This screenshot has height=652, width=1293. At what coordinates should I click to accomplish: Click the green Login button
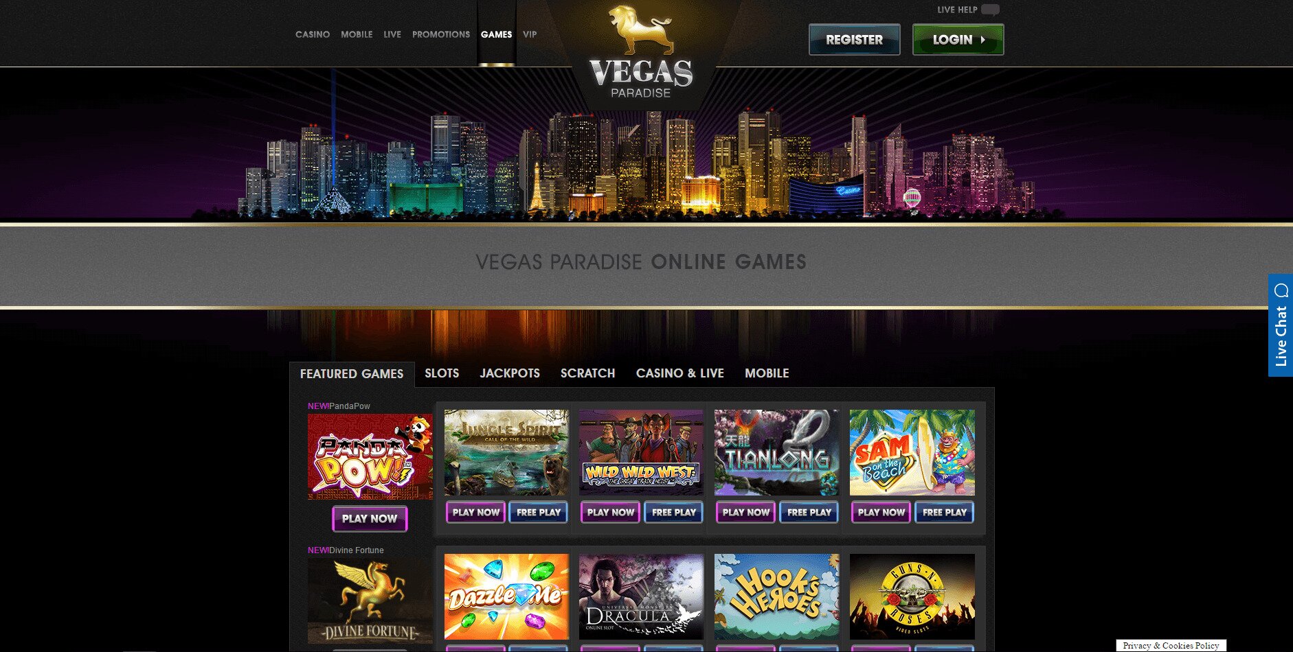click(958, 39)
